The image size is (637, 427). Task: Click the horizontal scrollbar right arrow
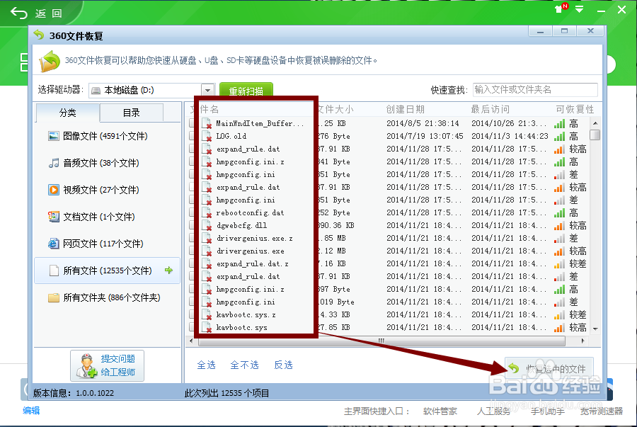point(583,341)
